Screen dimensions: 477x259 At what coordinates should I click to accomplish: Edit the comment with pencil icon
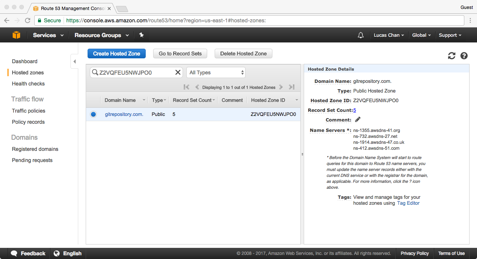(358, 120)
